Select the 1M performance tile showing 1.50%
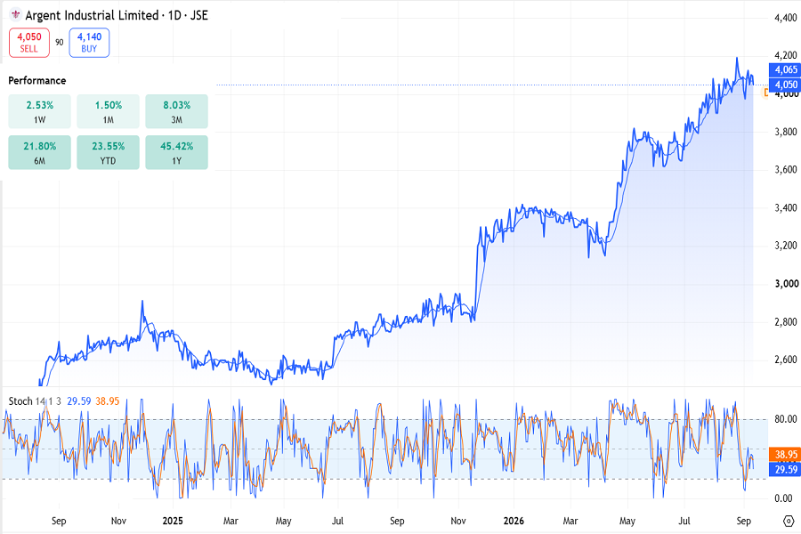This screenshot has width=801, height=534. click(x=109, y=111)
